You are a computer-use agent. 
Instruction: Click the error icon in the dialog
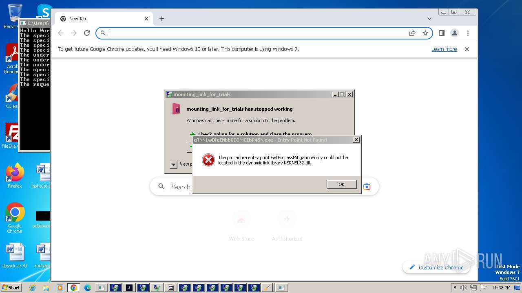[208, 160]
